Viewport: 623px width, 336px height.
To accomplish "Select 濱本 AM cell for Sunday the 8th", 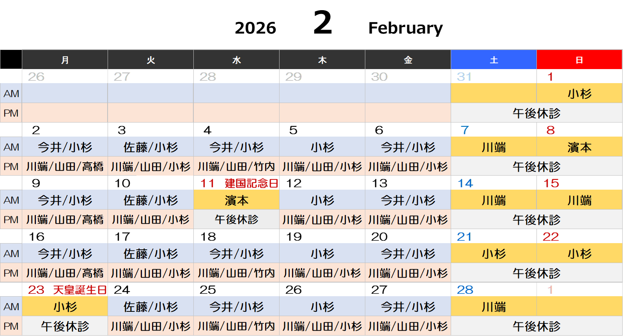I will 579,147.
